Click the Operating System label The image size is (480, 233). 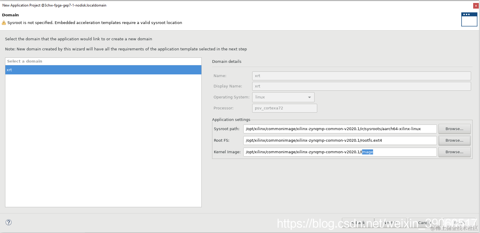pyautogui.click(x=231, y=97)
